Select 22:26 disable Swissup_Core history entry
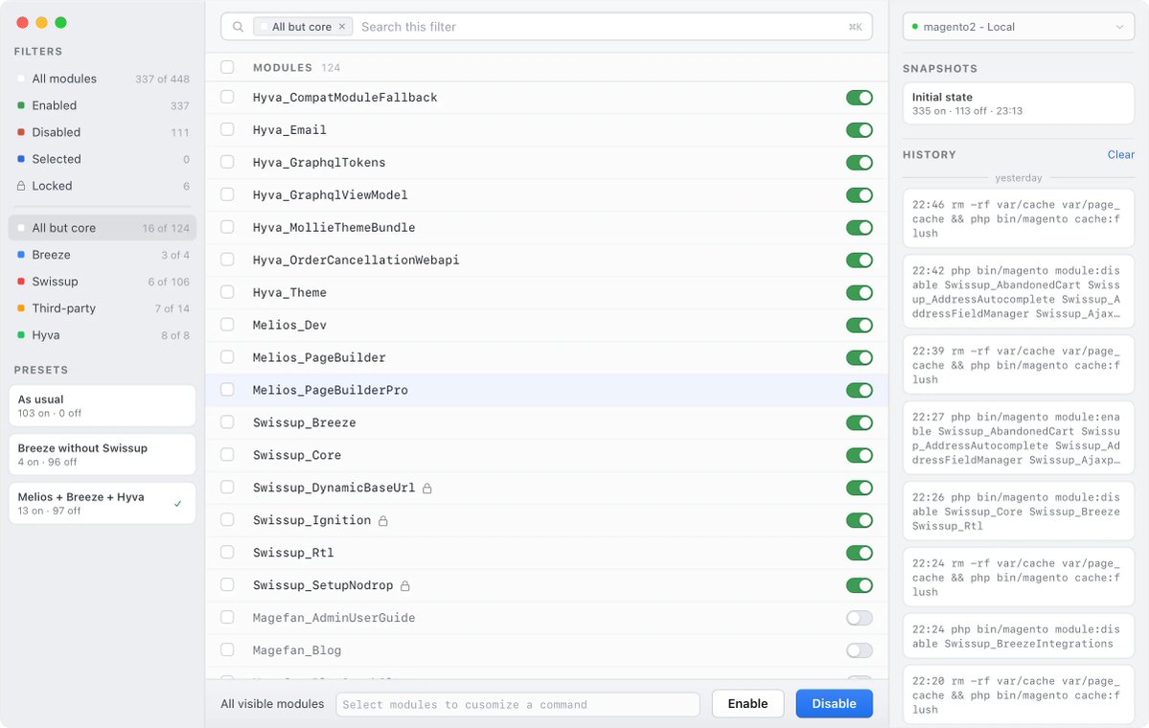Image resolution: width=1149 pixels, height=728 pixels. (1018, 512)
